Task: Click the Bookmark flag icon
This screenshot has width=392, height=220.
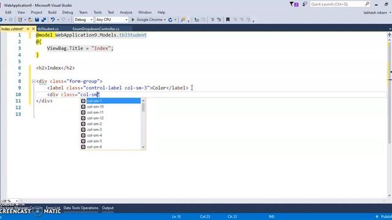Action: 228,20
